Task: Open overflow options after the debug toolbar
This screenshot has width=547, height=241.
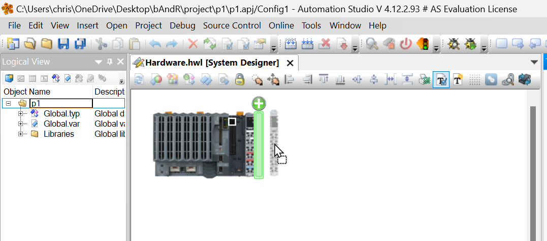Action: pyautogui.click(x=484, y=48)
